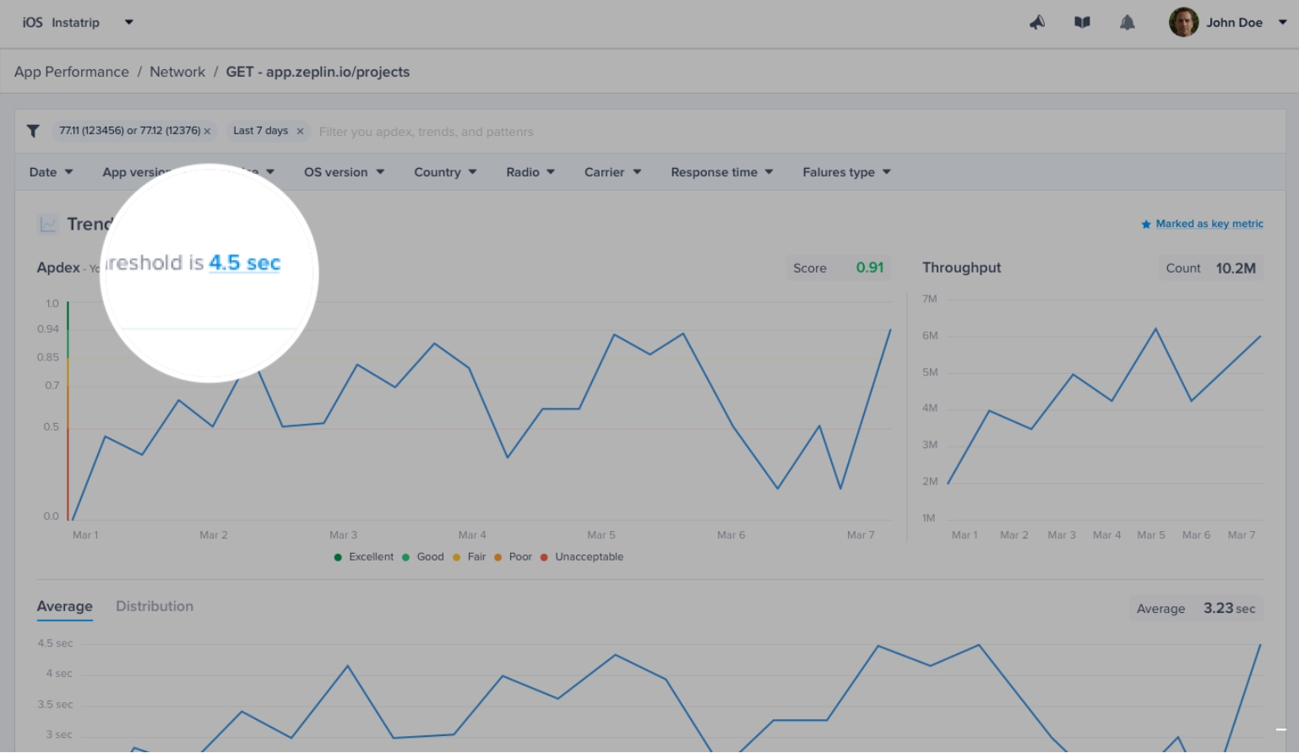Toggle Poor legend series
The height and width of the screenshot is (753, 1299).
(x=514, y=557)
